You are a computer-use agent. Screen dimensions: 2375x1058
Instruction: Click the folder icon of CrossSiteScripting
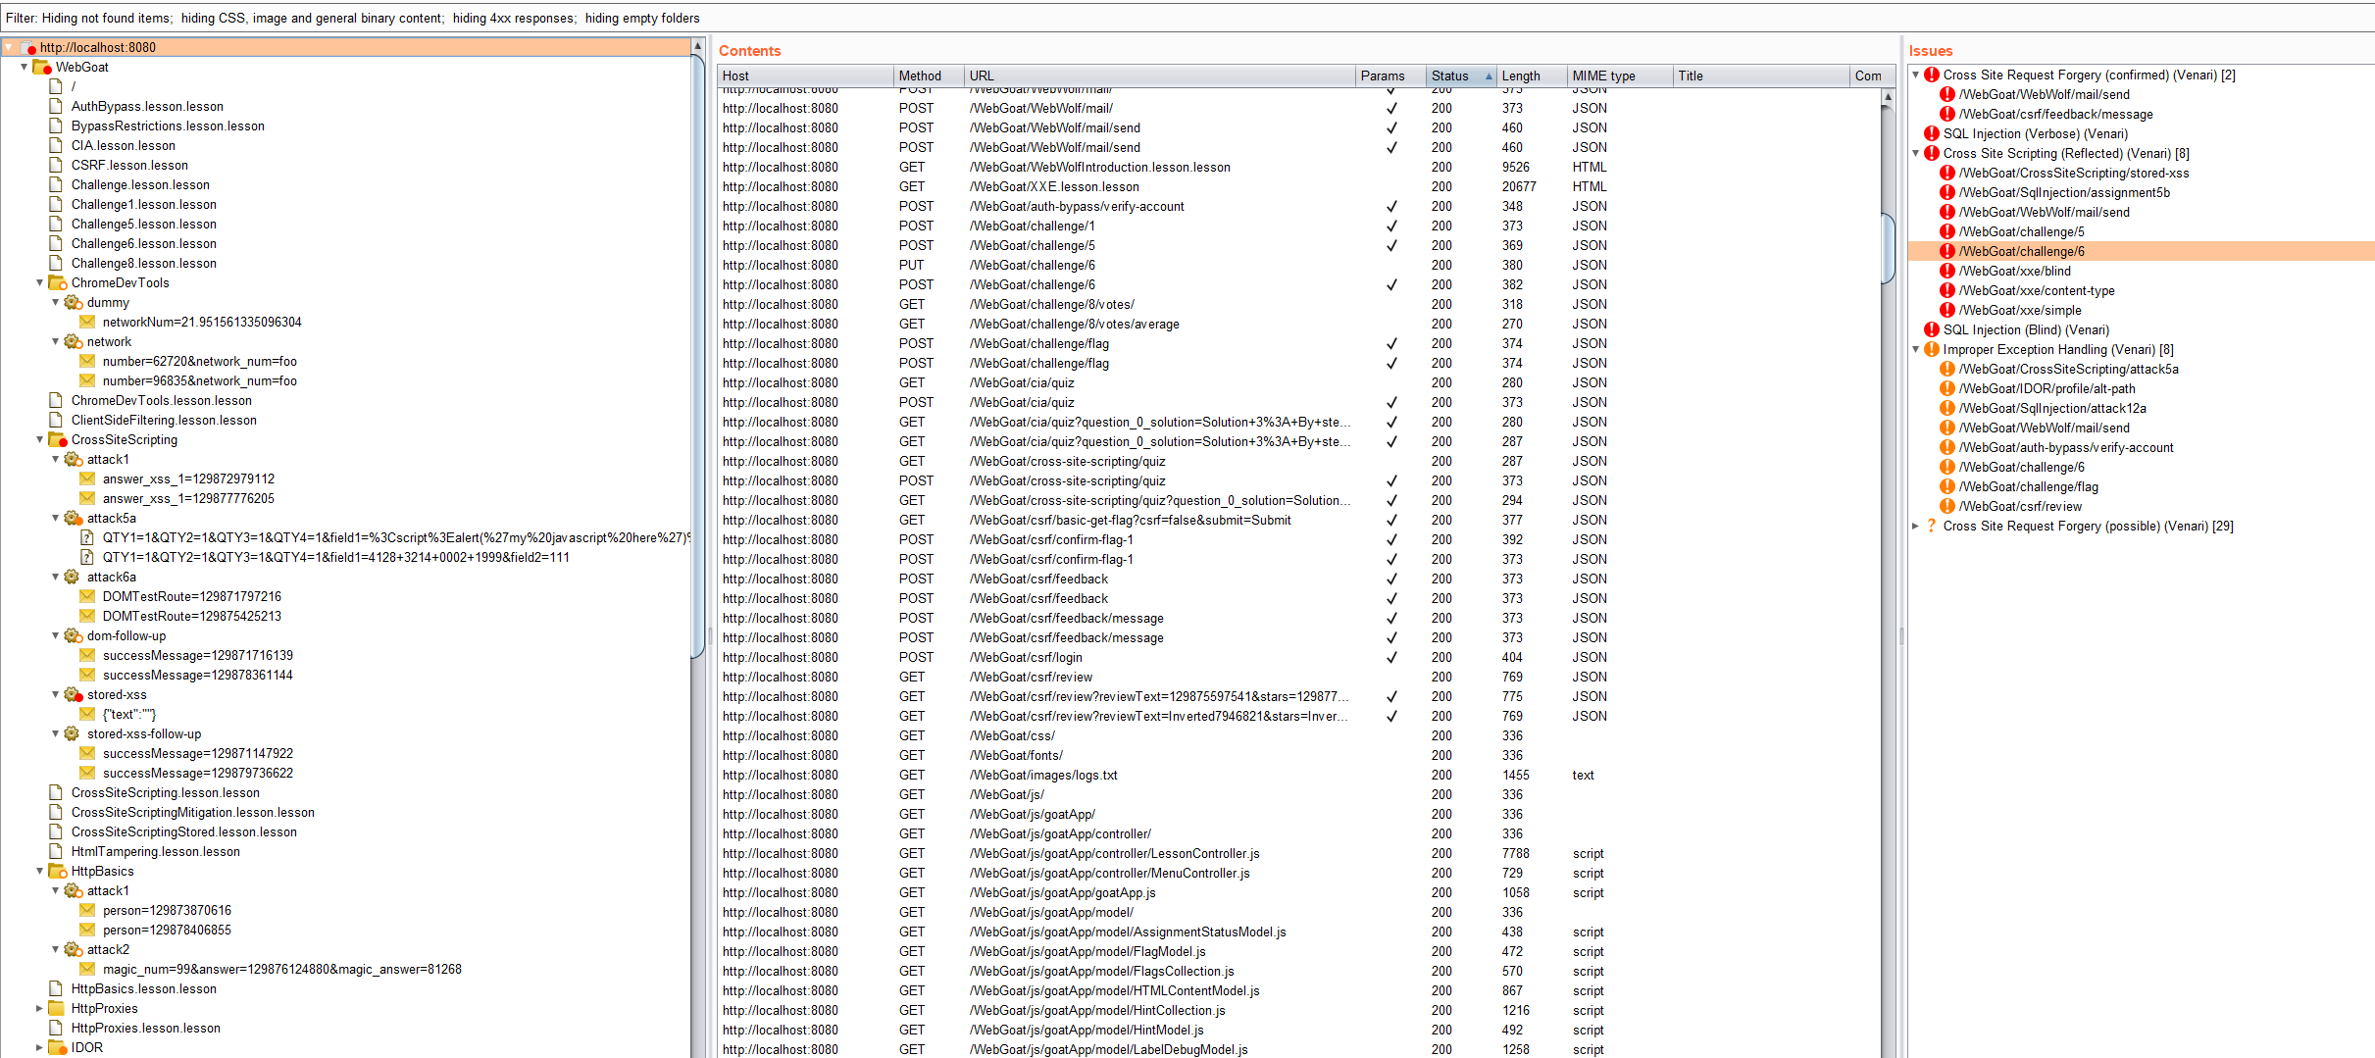57,439
